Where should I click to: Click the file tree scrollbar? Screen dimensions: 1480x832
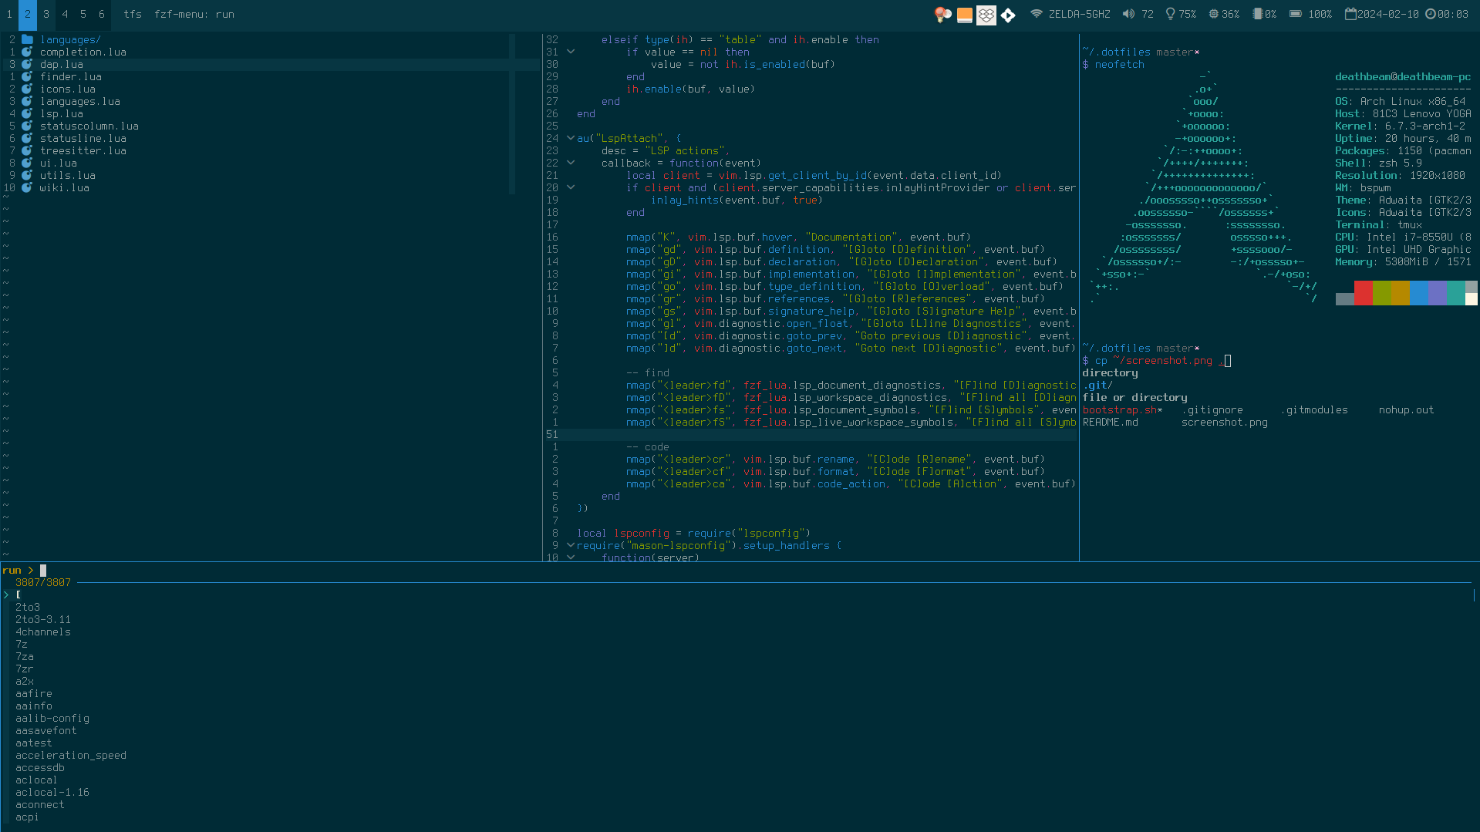coord(512,113)
